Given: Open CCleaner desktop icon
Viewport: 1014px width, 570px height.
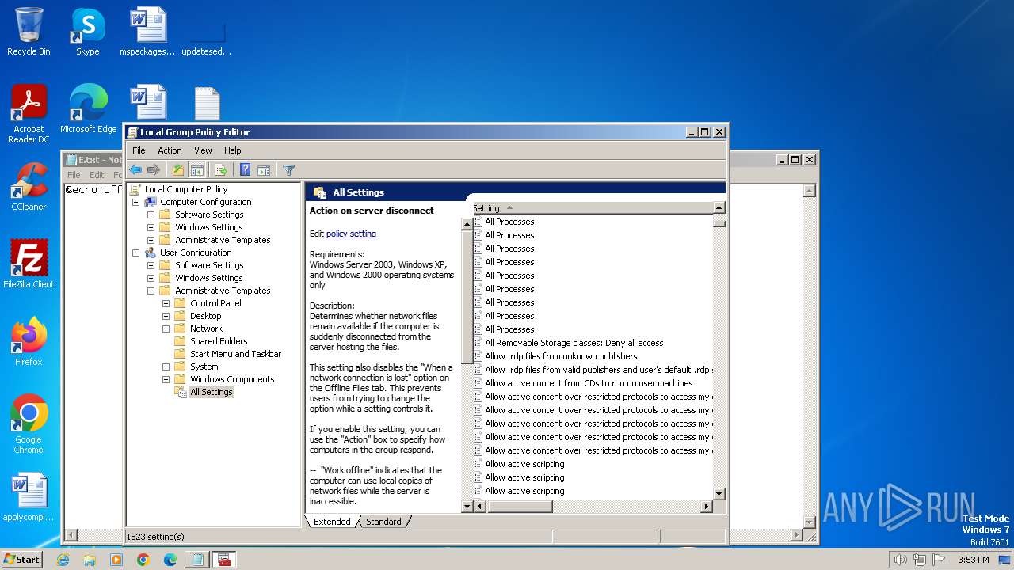Looking at the screenshot, I should tap(29, 186).
